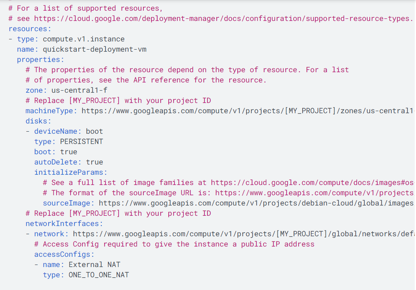This screenshot has width=416, height=290.
Task: Click the 'accessConfigs:' key
Action: (64, 254)
